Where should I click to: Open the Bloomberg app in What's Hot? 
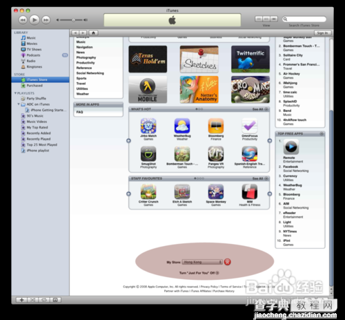coord(216,126)
